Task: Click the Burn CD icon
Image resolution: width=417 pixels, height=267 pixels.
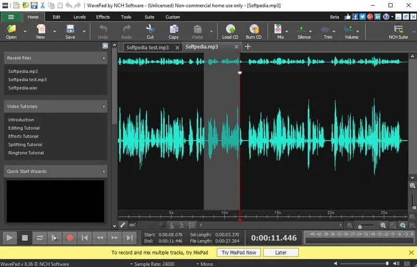Action: (x=254, y=29)
